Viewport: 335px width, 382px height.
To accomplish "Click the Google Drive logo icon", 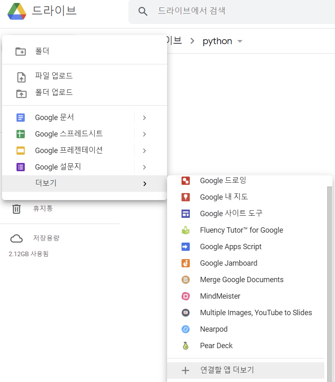I will click(x=17, y=11).
